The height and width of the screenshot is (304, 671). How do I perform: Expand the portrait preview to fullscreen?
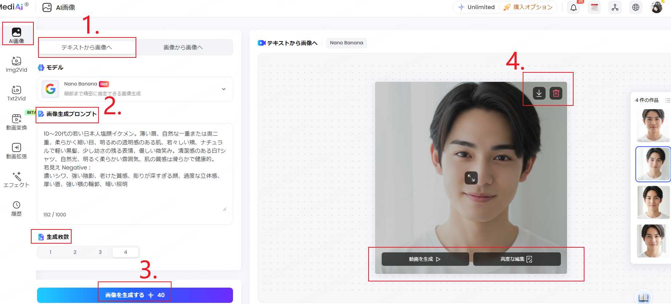click(471, 178)
